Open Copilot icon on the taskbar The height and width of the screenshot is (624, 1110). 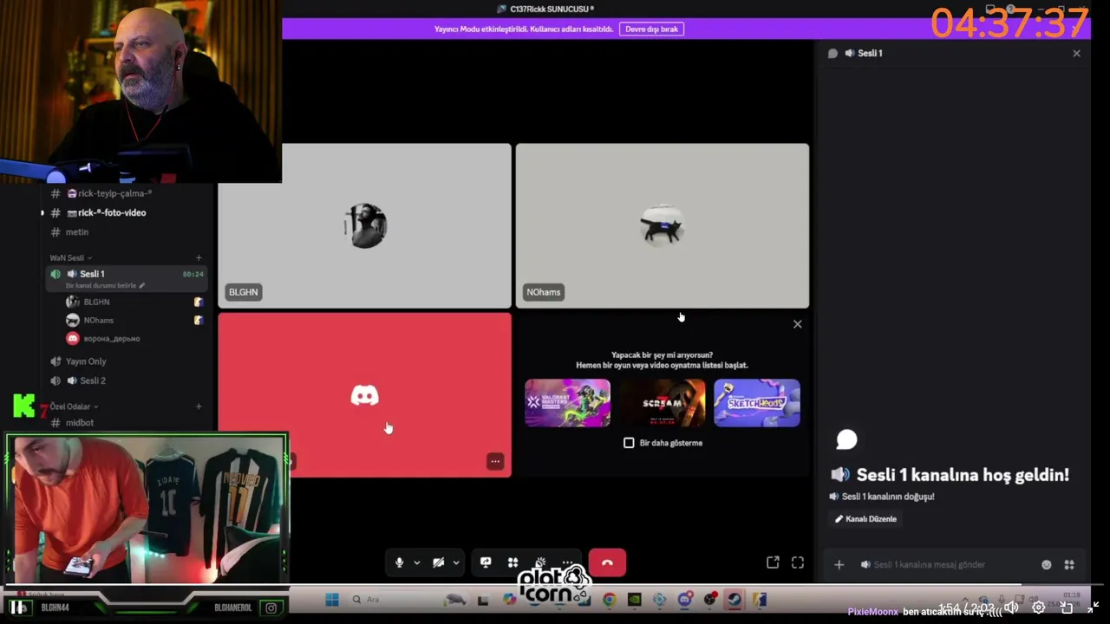(509, 599)
